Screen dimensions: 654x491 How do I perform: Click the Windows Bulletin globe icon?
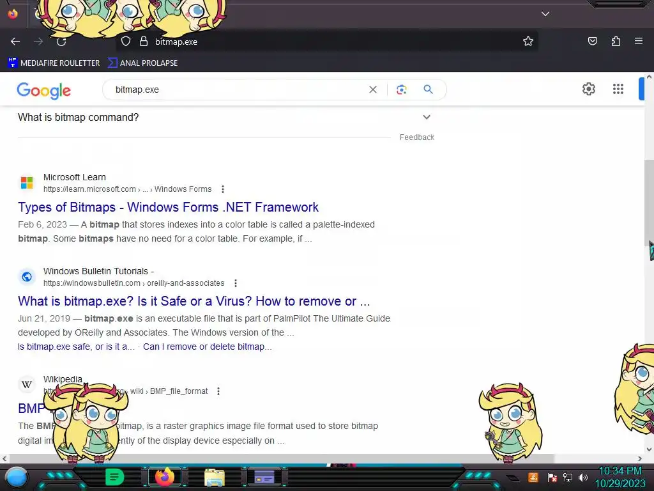tap(27, 277)
